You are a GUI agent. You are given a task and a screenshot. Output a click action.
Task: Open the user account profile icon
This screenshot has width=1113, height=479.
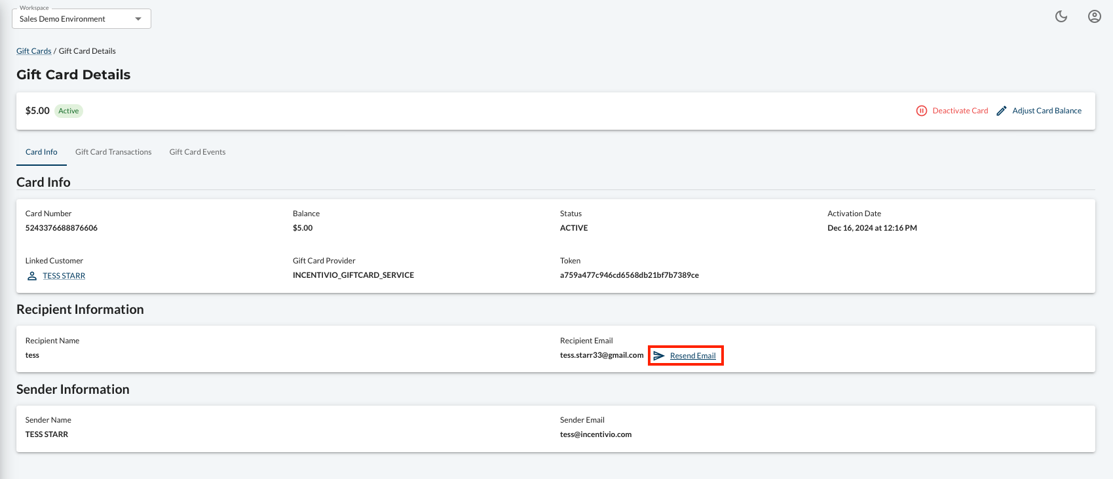pos(1094,16)
